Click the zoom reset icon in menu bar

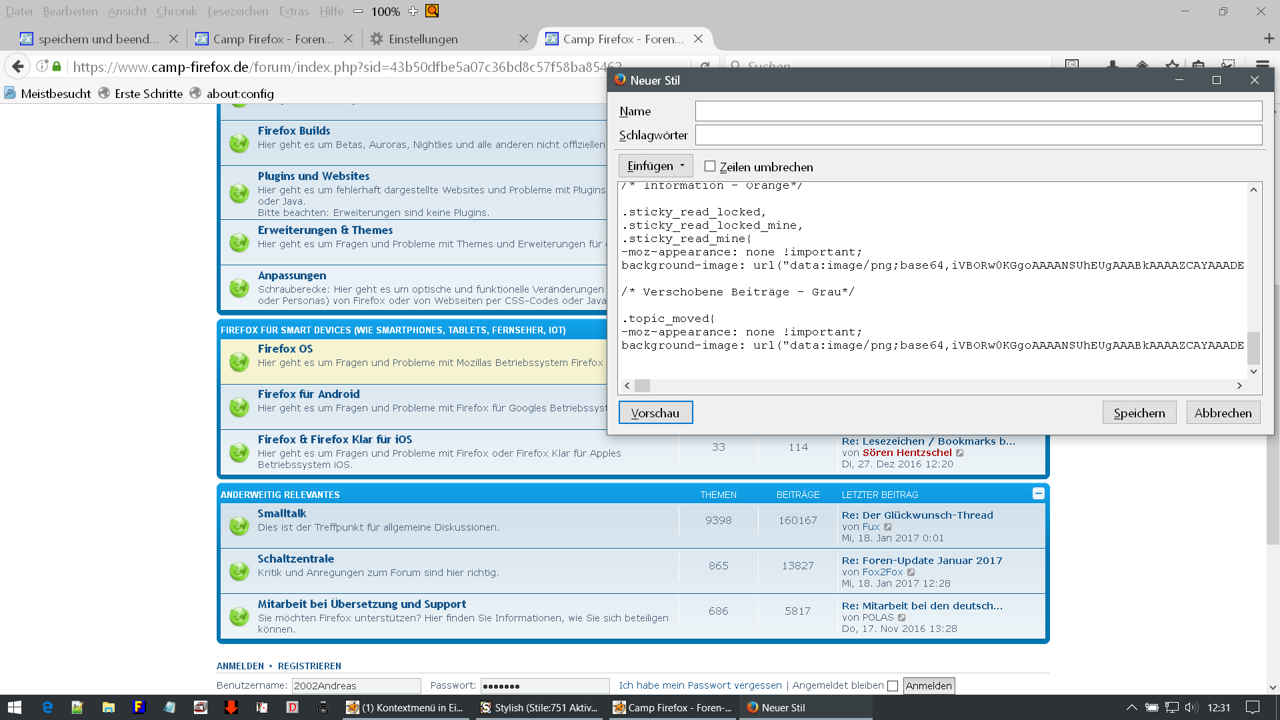tap(432, 11)
